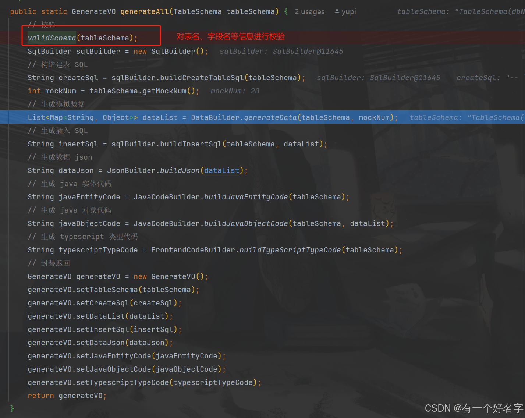Click the setDataJson call
The image size is (525, 418).
(100, 343)
